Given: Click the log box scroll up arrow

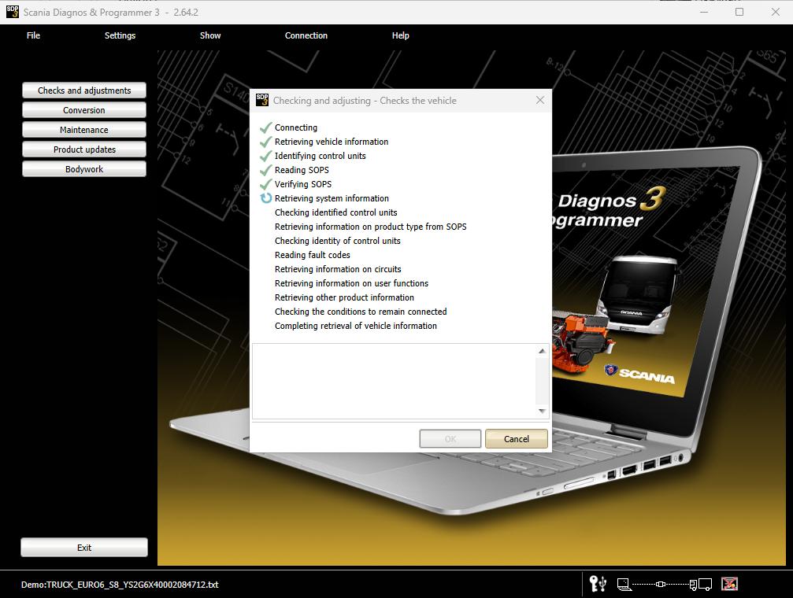Looking at the screenshot, I should [542, 351].
